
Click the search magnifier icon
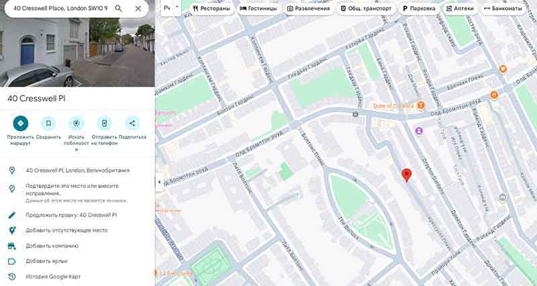(x=118, y=8)
